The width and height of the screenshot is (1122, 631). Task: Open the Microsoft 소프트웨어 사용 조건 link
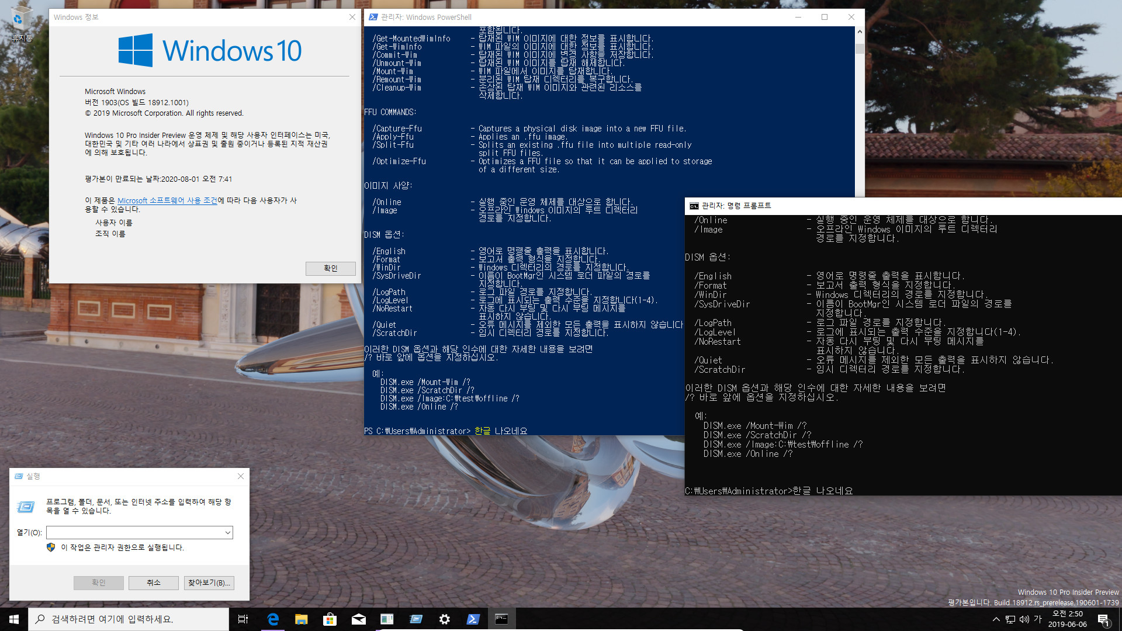[x=167, y=200]
